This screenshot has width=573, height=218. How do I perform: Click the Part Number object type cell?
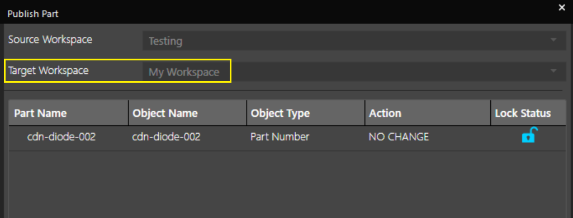(x=280, y=137)
